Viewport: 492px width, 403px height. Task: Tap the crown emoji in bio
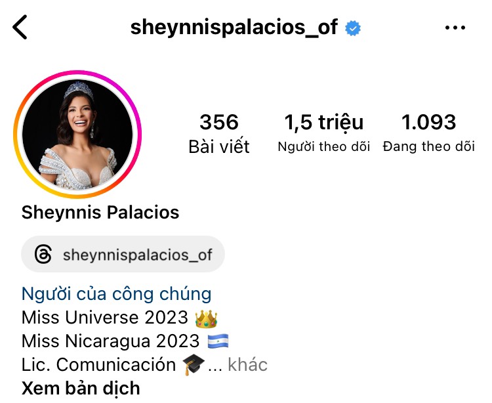[206, 318]
